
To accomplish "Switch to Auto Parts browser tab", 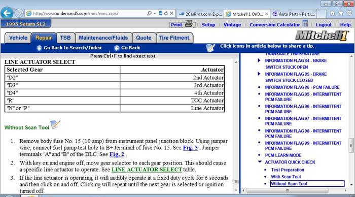I will coord(294,14).
